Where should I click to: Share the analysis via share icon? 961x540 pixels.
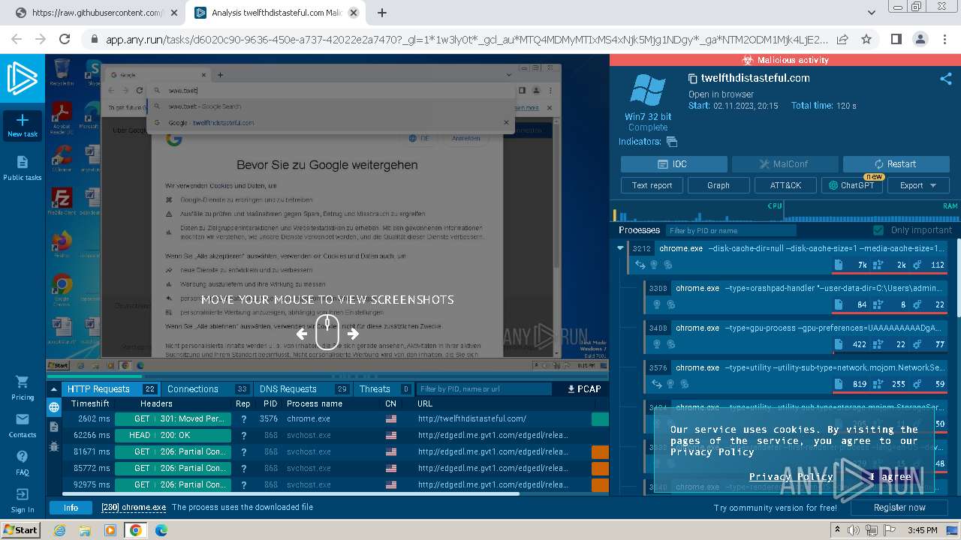946,78
